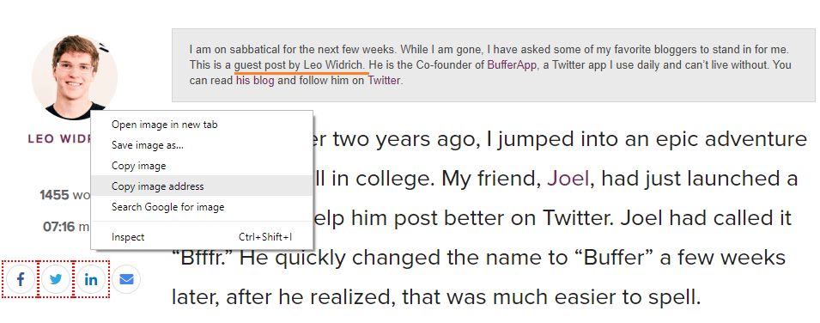Share the post on Facebook

[x=21, y=279]
